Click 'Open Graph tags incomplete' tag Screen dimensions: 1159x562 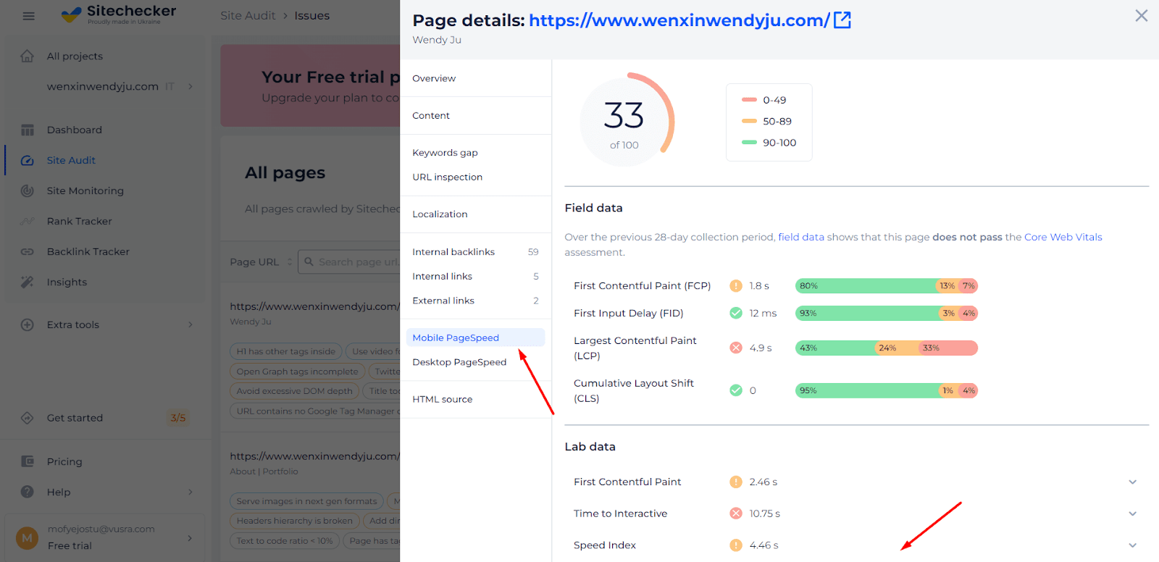click(298, 372)
